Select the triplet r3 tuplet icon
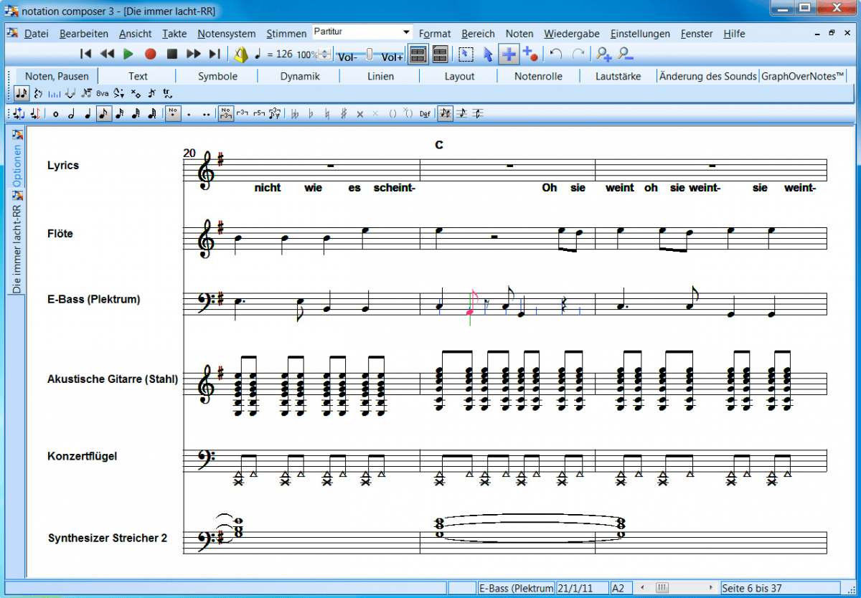Image resolution: width=861 pixels, height=598 pixels. [243, 113]
